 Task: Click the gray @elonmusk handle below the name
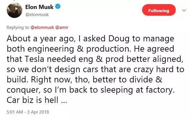point(37,15)
